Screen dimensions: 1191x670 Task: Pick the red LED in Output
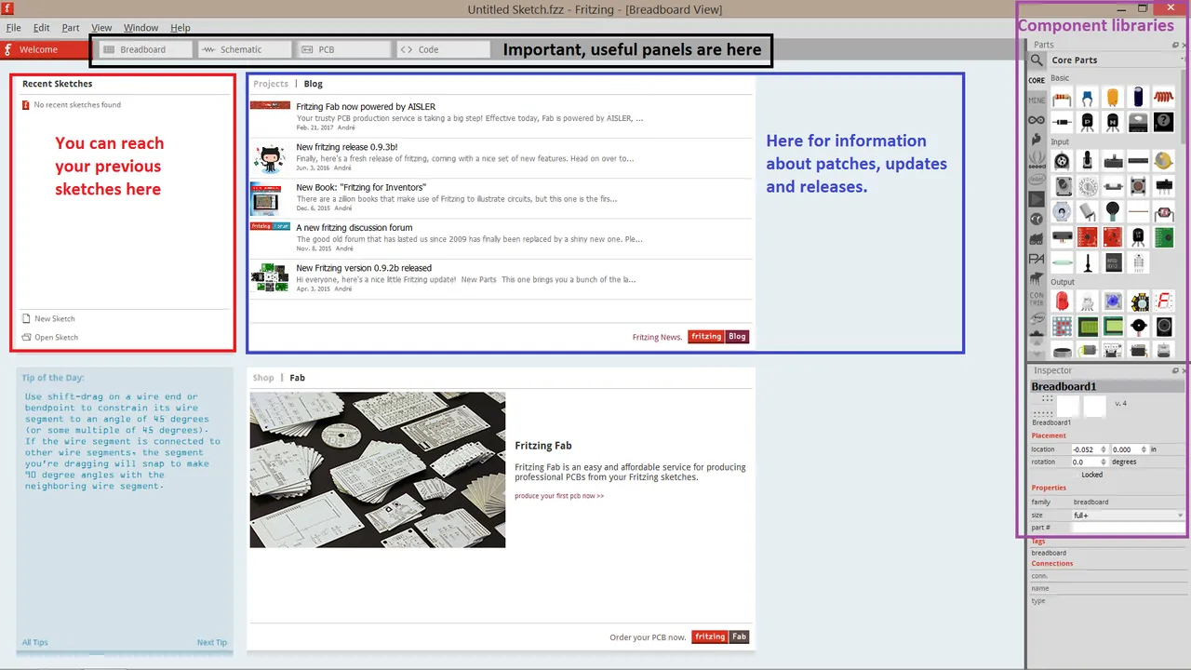pos(1062,301)
